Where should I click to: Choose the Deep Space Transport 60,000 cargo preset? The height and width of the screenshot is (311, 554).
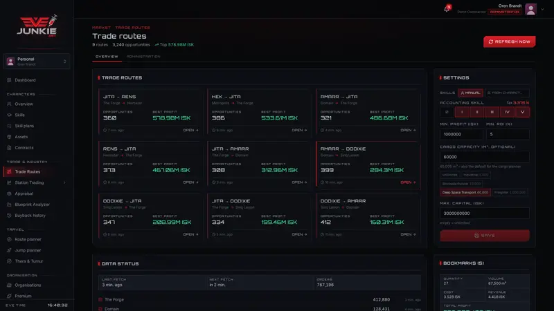(465, 193)
